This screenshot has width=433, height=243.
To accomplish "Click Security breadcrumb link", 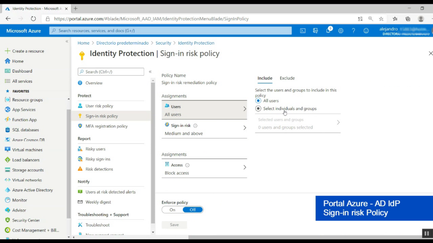I will (x=163, y=43).
